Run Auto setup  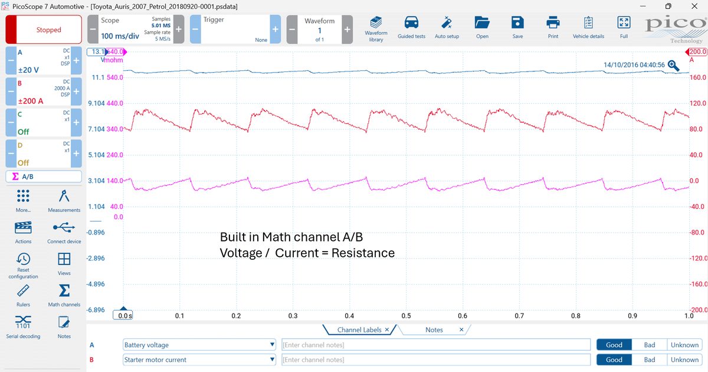(447, 28)
